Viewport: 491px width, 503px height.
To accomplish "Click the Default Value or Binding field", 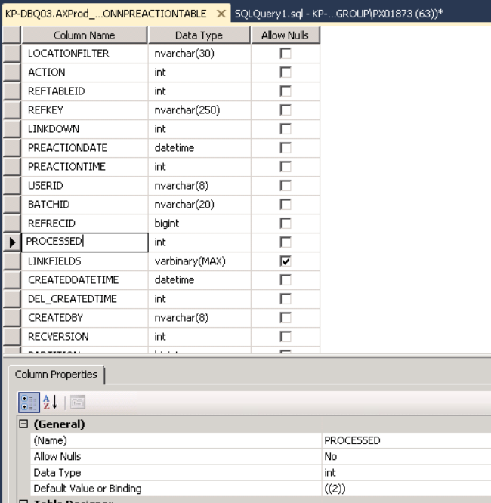I will (405, 489).
